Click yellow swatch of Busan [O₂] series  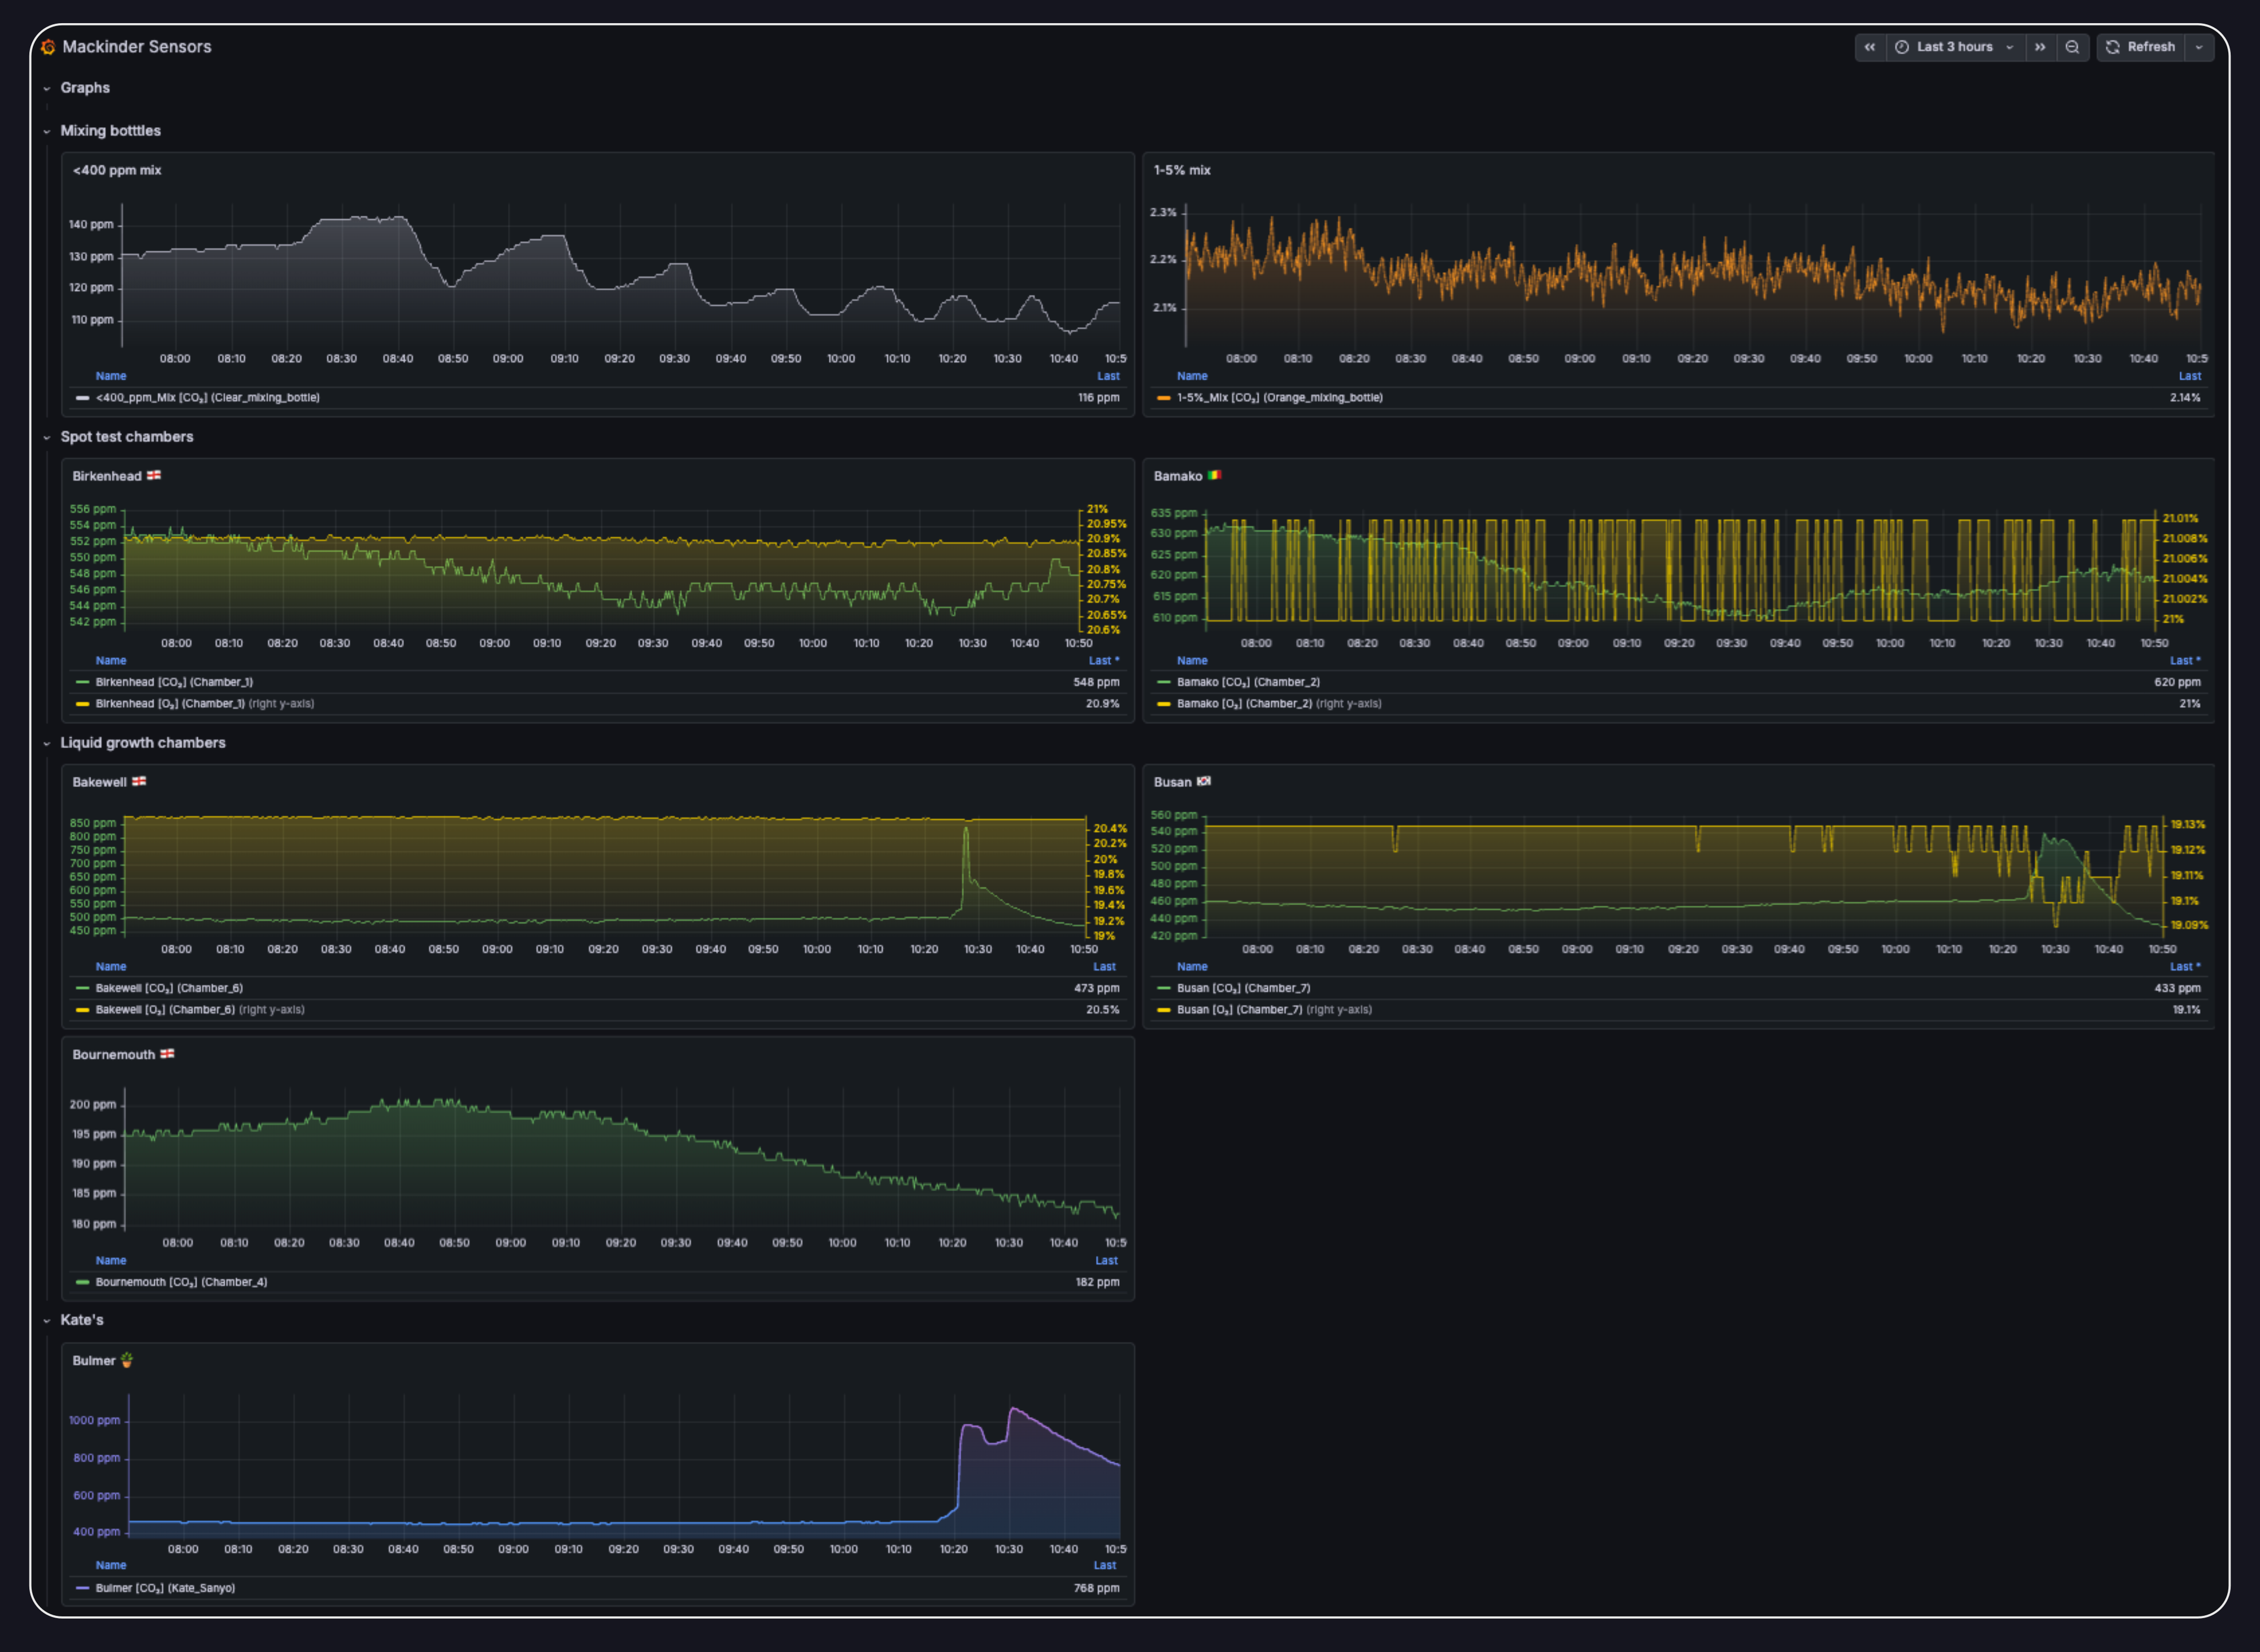point(1164,1010)
